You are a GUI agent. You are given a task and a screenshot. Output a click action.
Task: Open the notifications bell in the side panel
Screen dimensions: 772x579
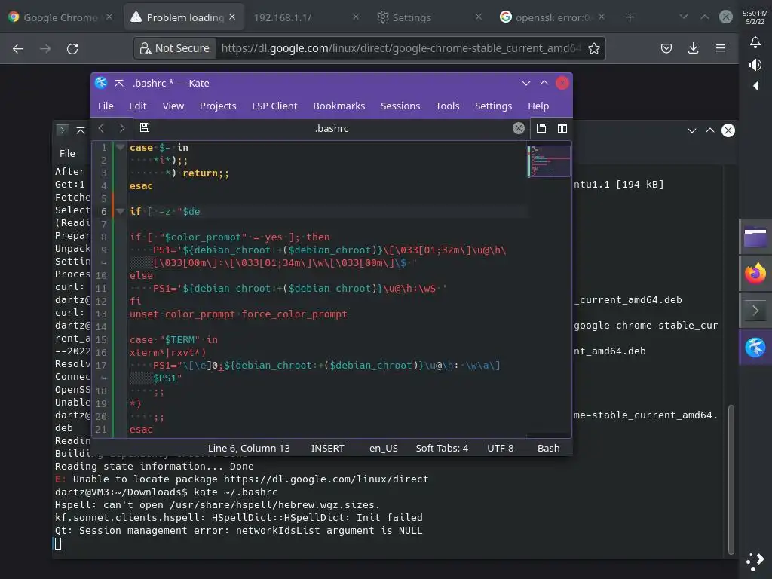tap(755, 42)
